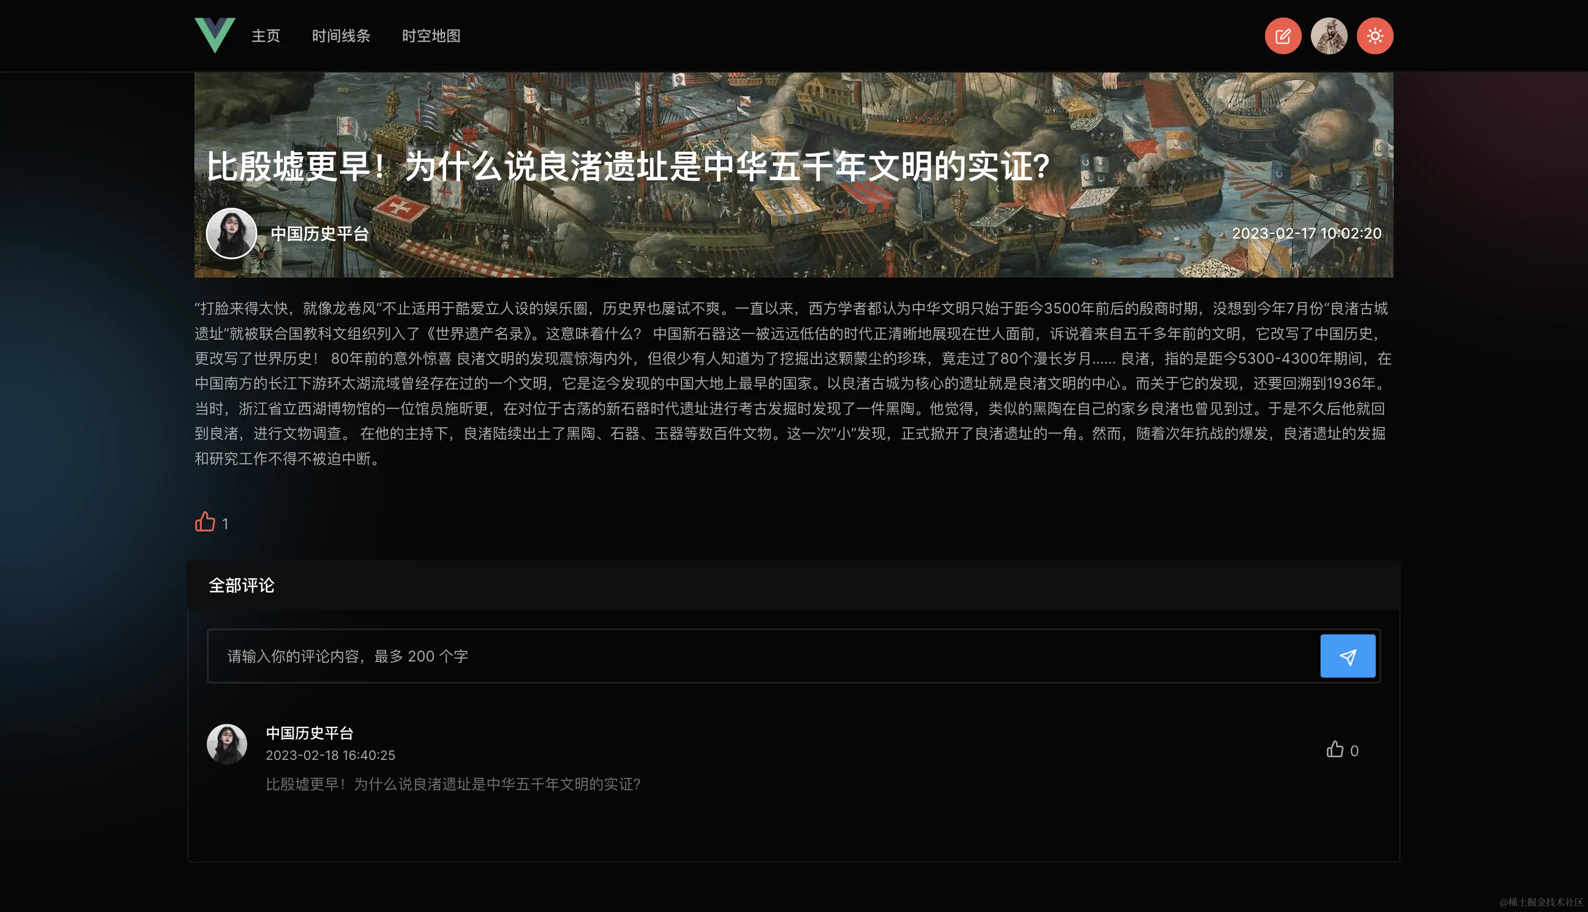The width and height of the screenshot is (1588, 912).
Task: Send comment with paper-plane button
Action: click(x=1347, y=656)
